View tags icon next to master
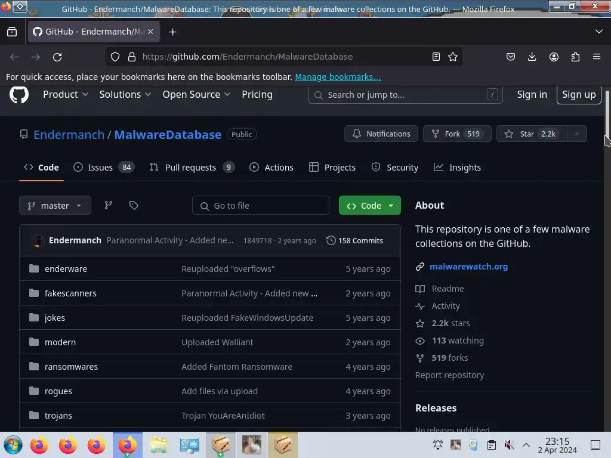The width and height of the screenshot is (611, 458). [134, 205]
